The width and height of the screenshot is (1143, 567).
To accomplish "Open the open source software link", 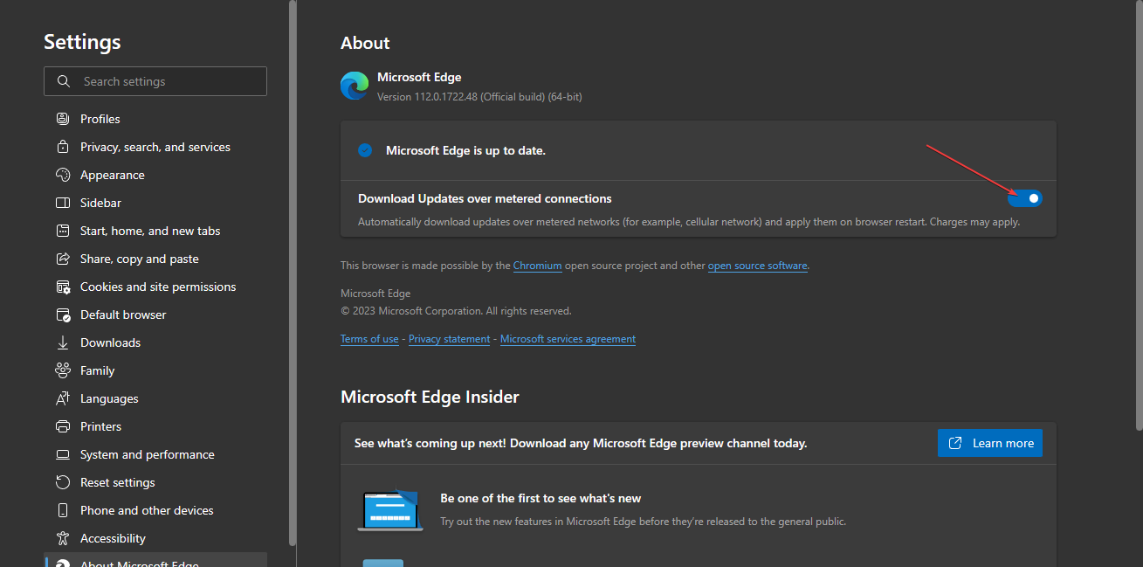I will point(758,266).
